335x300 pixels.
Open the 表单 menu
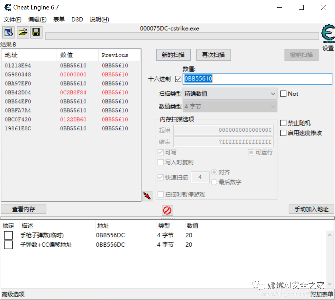pyautogui.click(x=59, y=20)
